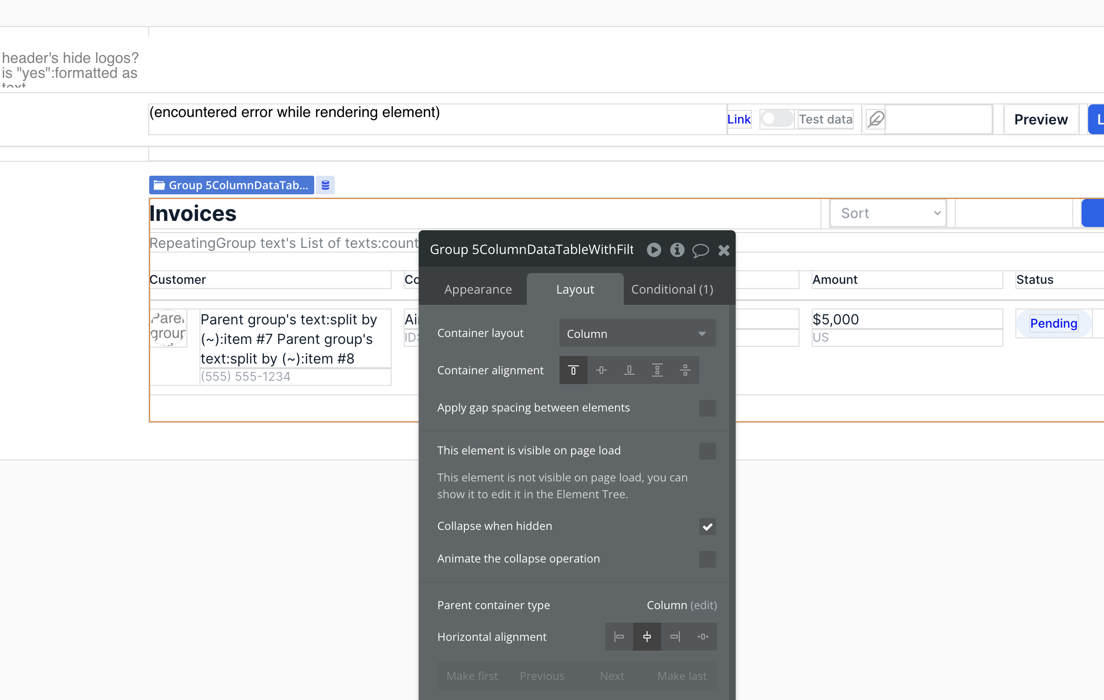Toggle the Test data switch
The image size is (1104, 700).
(777, 119)
